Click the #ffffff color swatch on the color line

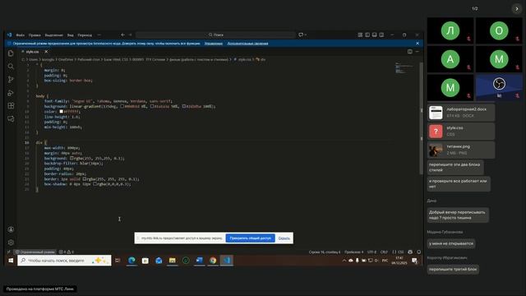[x=62, y=112]
